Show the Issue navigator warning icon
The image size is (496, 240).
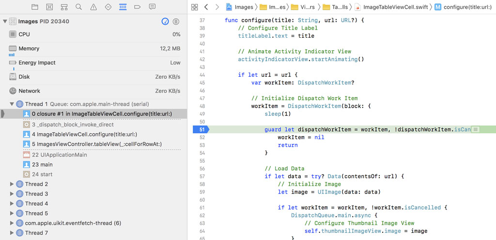click(x=93, y=7)
